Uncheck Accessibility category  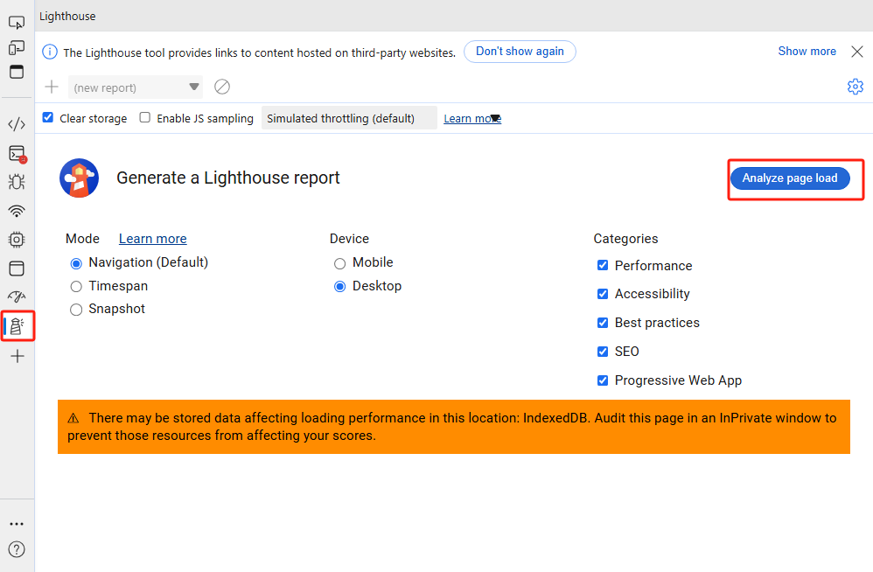[x=603, y=294]
